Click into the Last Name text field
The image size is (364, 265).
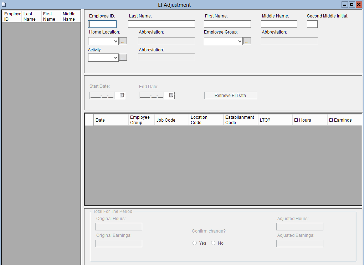[x=162, y=24]
